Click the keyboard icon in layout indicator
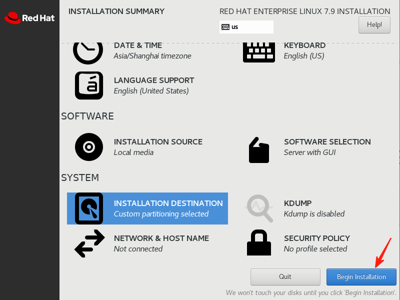 click(x=225, y=27)
